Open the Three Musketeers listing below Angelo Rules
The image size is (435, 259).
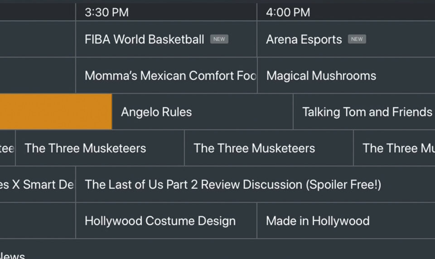tap(254, 148)
